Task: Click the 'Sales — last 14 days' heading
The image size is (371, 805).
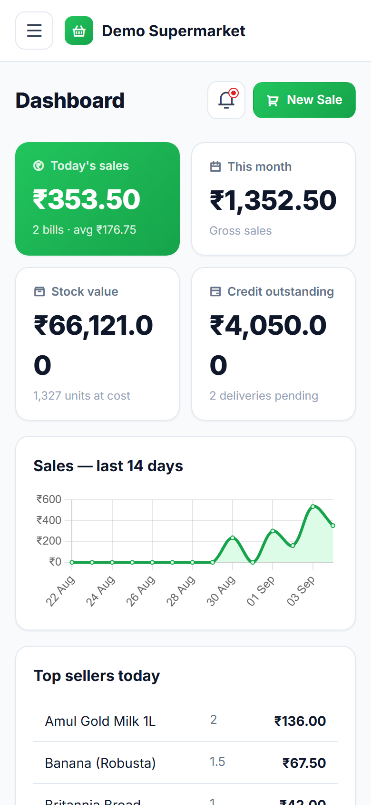Action: (108, 466)
